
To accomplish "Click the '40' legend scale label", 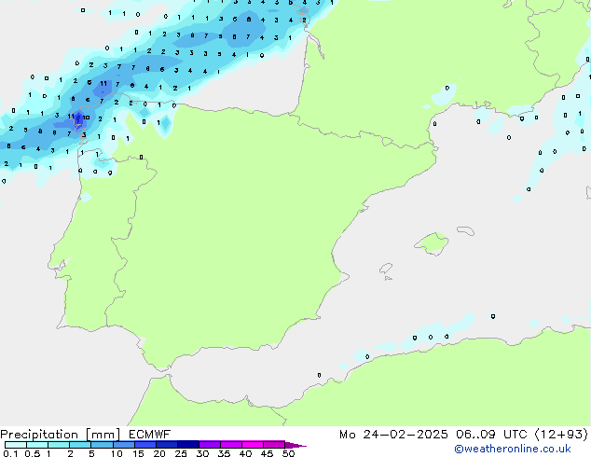I will (245, 453).
